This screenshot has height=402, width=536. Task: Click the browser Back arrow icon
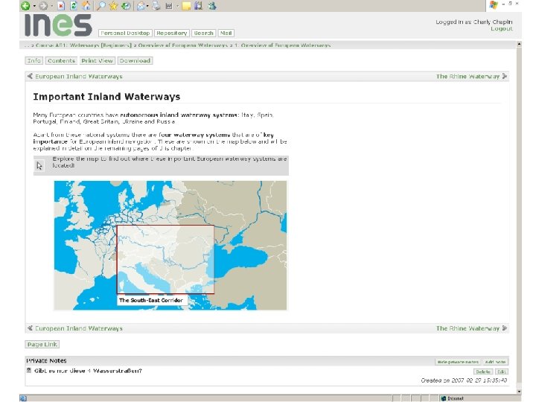pos(25,5)
